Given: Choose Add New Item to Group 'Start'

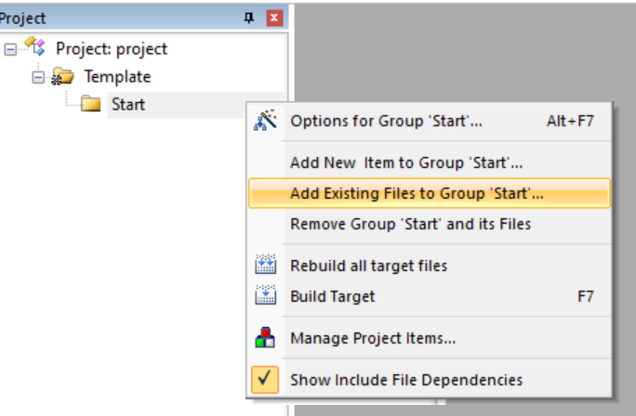Looking at the screenshot, I should coord(430,162).
